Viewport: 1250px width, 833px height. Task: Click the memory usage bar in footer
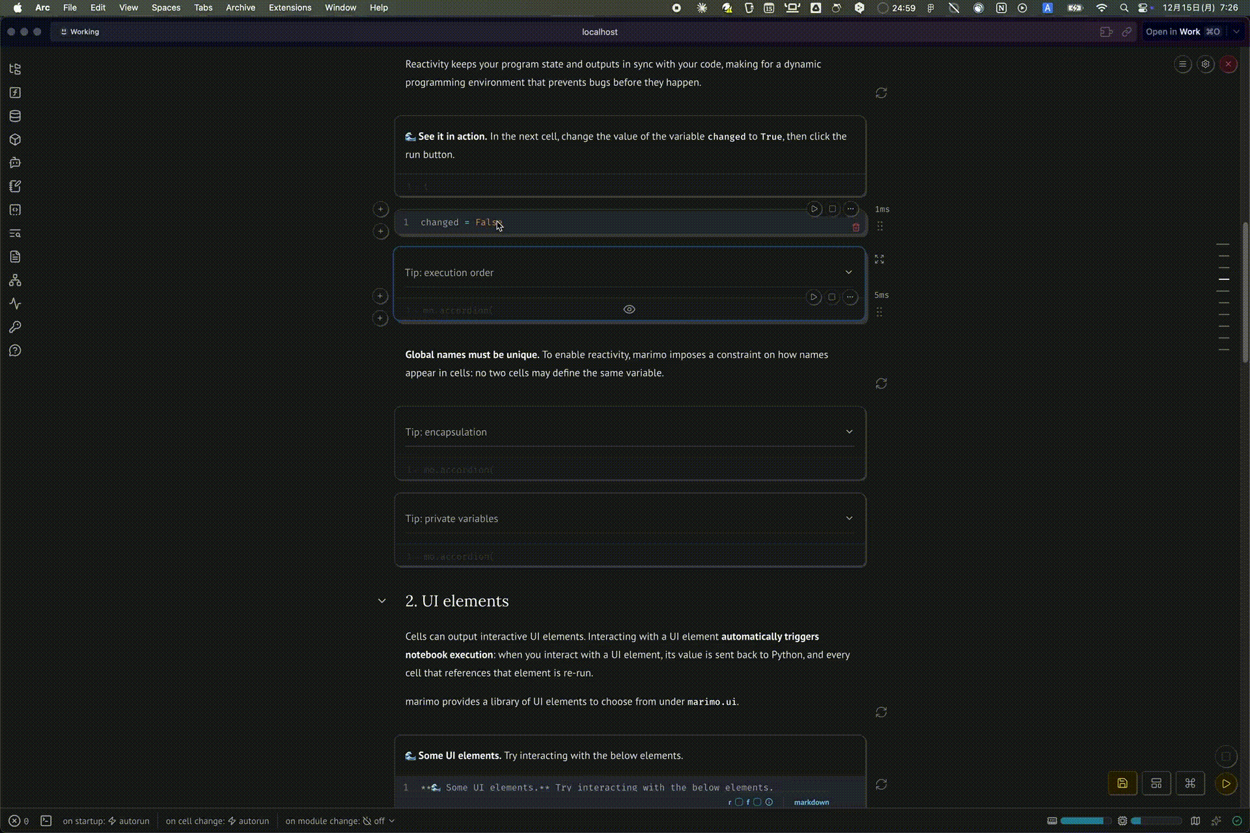click(x=1082, y=821)
